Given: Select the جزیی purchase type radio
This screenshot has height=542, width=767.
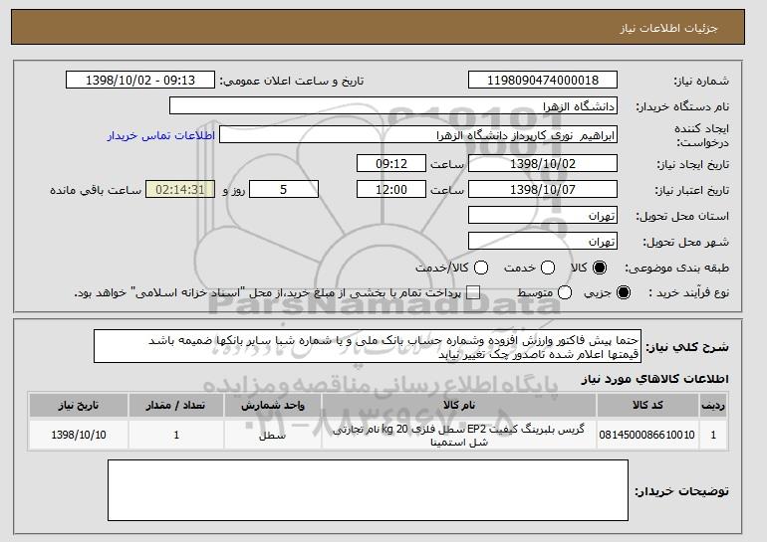Looking at the screenshot, I should tap(624, 292).
